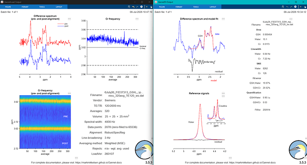Open ellipsis menu beside Cr frequency heatmap title
Image resolution: width=307 pixels, height=165 pixels.
69,93
